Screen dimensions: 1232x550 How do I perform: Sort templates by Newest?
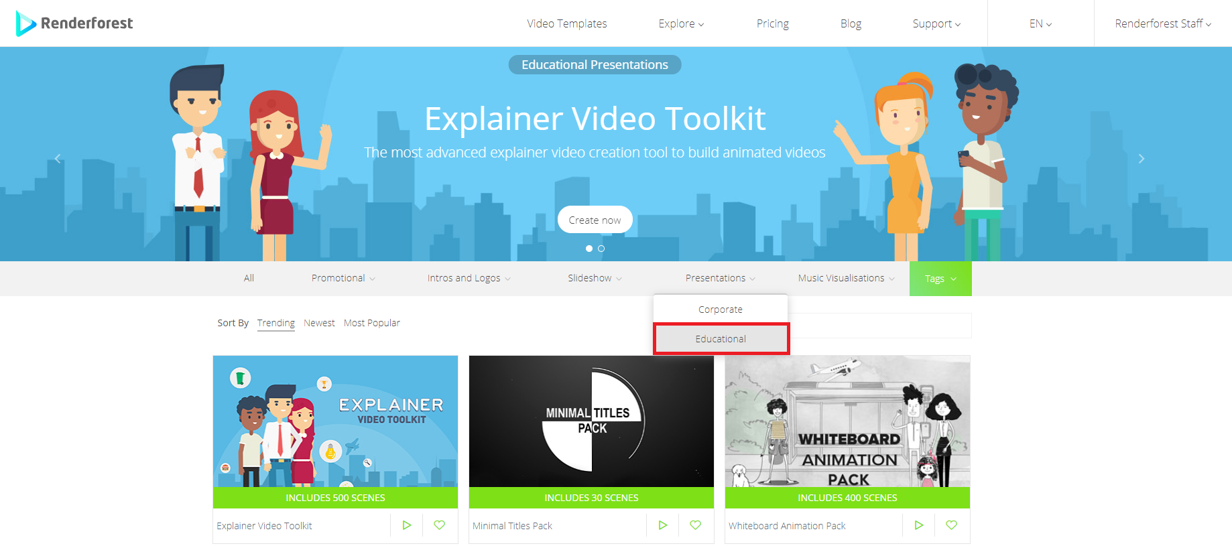point(319,323)
